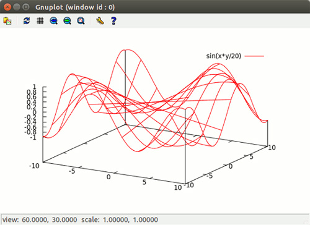Screen dimensions: 310x225
Task: Click the z-axis label -1
Action: pos(33,137)
